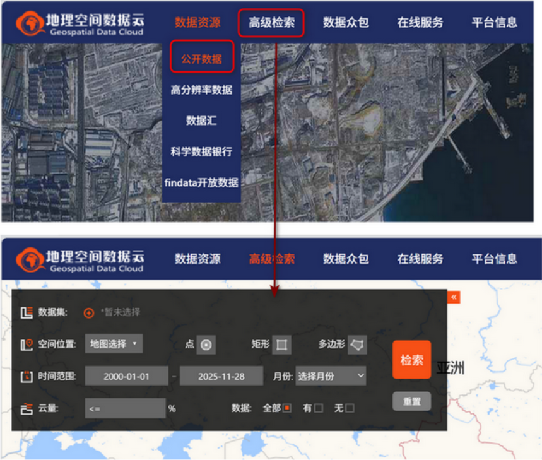Click the 云量 cloud cover icon
This screenshot has height=460, width=542.
[x=27, y=408]
